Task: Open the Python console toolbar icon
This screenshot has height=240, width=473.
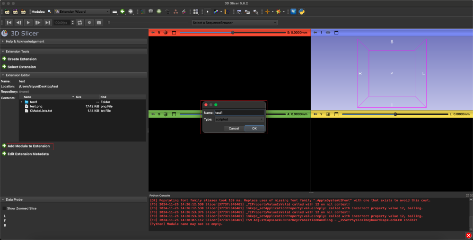Action: pyautogui.click(x=301, y=11)
